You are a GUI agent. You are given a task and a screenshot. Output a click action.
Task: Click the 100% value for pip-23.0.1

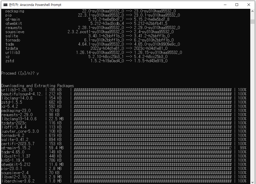242,169
